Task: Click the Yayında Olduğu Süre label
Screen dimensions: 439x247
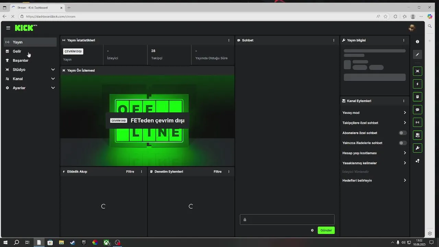Action: (211, 58)
